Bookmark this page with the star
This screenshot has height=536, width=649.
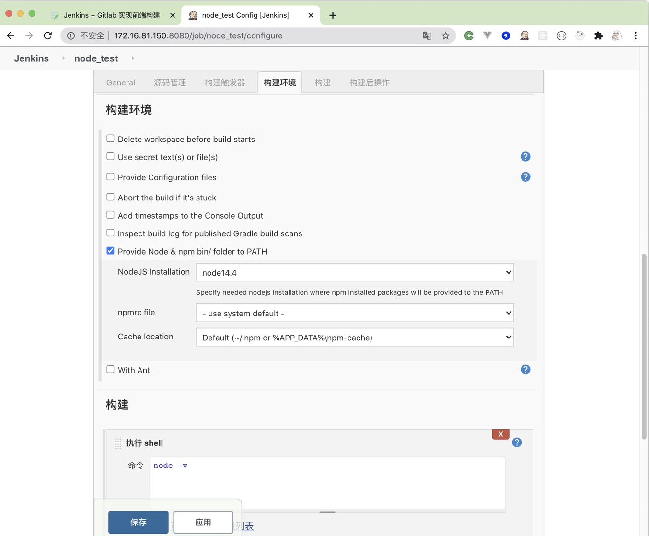(x=446, y=35)
